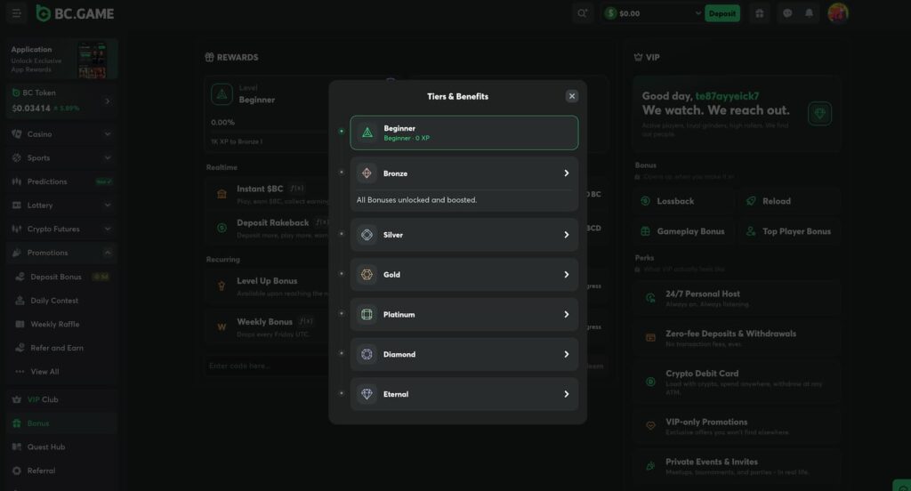
Task: Open the search icon in header
Action: click(x=582, y=12)
